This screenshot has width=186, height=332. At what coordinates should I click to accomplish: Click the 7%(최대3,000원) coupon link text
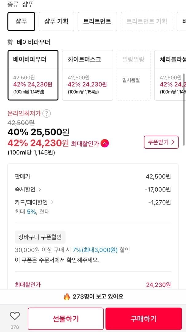click(x=95, y=250)
